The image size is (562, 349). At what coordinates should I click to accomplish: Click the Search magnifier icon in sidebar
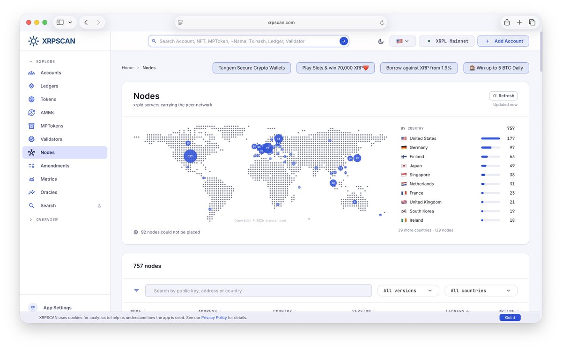point(31,206)
